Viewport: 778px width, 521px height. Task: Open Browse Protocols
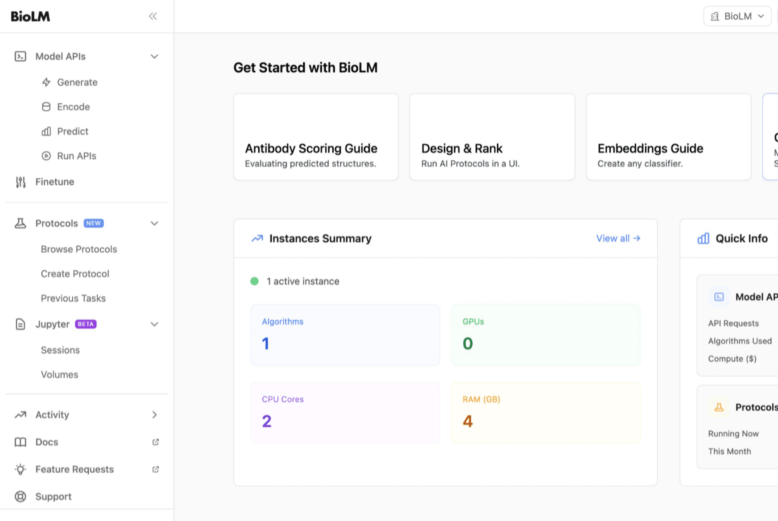point(79,249)
